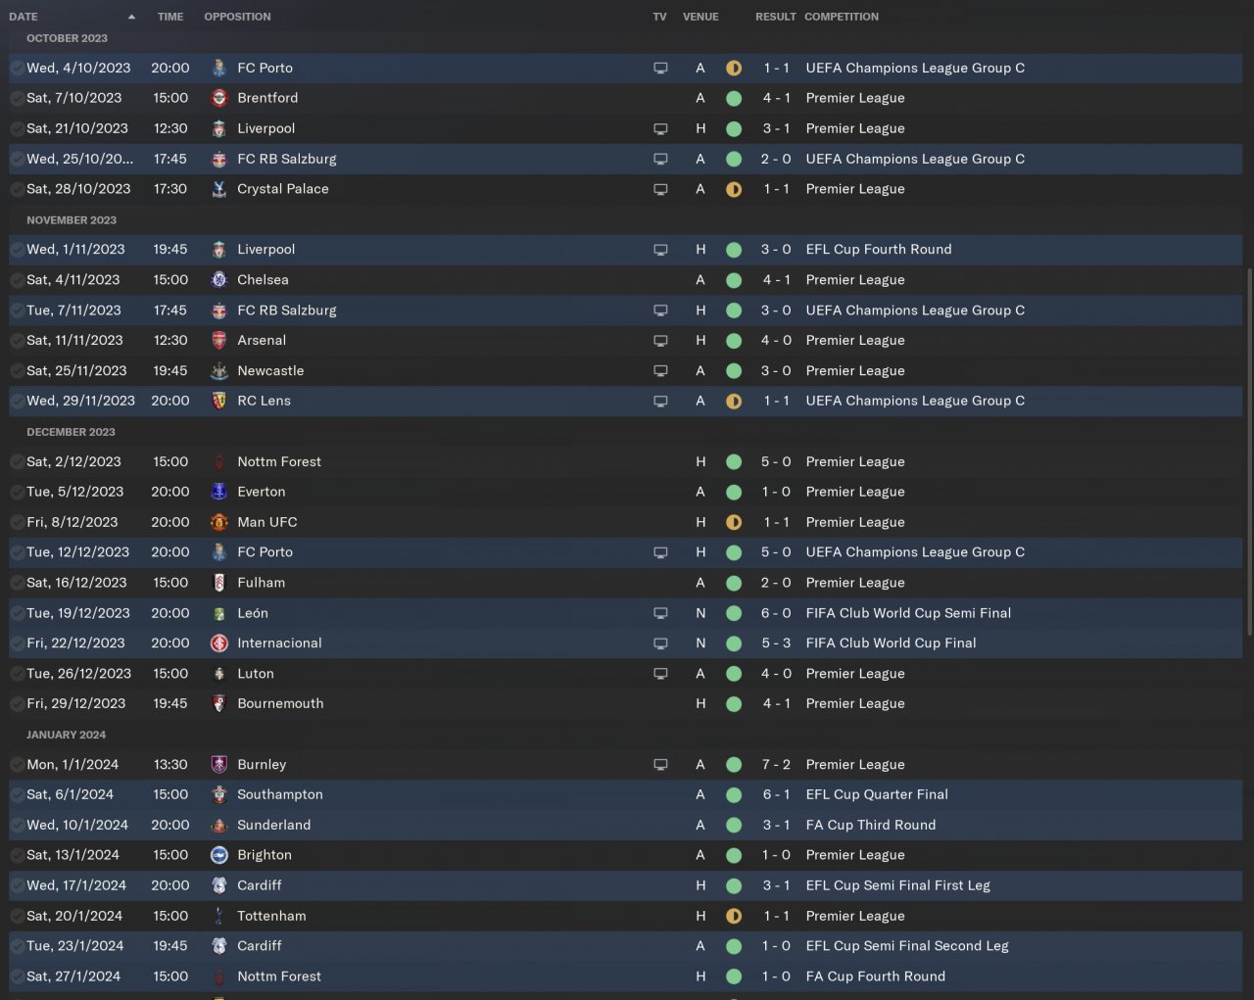This screenshot has height=1000, width=1254.
Task: Sort by the Competition column header
Action: [x=842, y=17]
